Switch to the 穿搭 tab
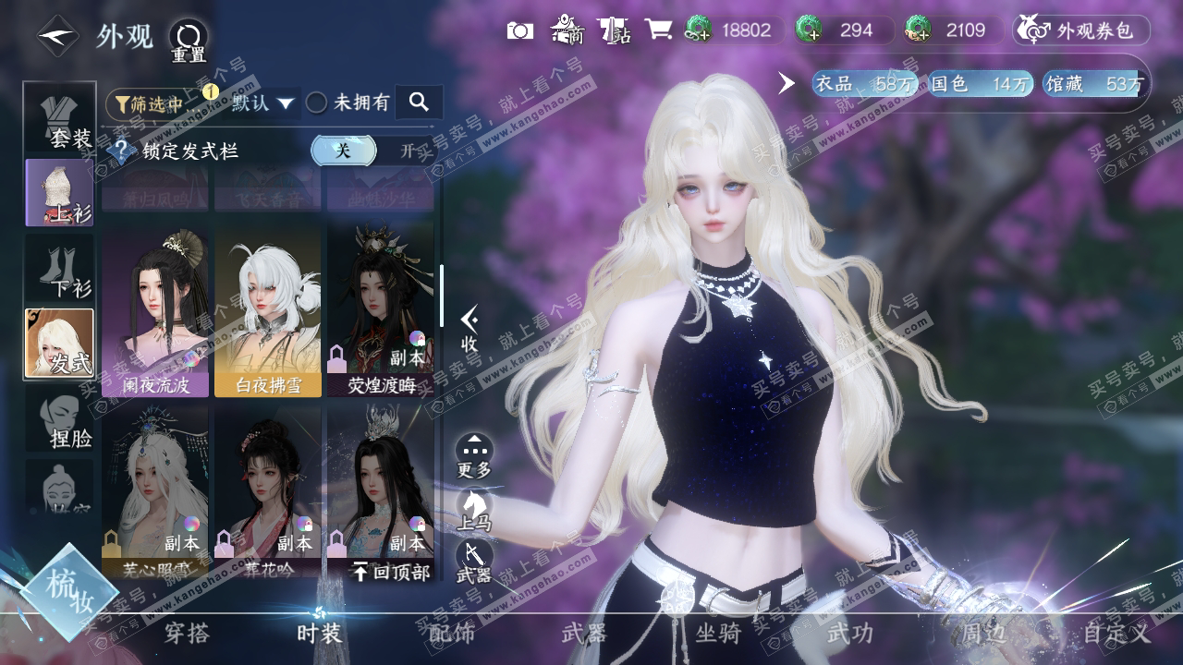 [187, 634]
